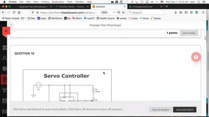Open the Tools menu
The height and width of the screenshot is (117, 209).
pos(70,2)
